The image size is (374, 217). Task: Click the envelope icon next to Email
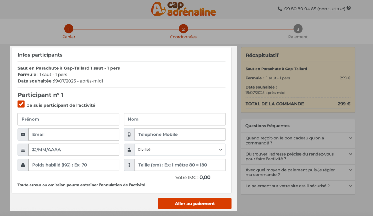[x=23, y=134]
